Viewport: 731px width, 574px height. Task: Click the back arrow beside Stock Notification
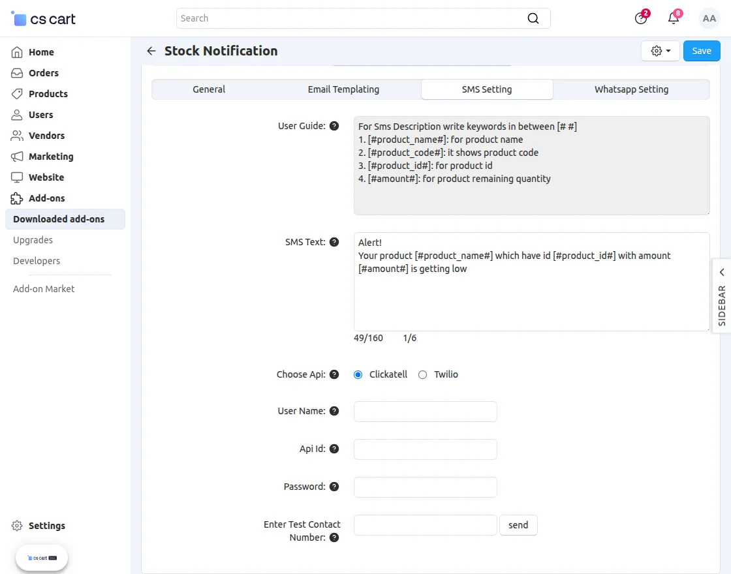pos(151,51)
